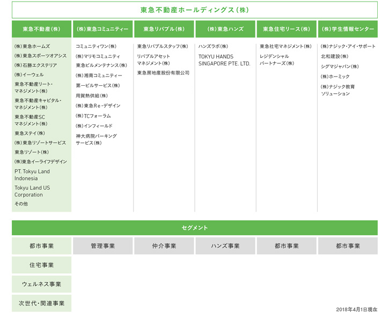
Task: Click the 2018年4月1日現在 date note
Action: pos(357,309)
